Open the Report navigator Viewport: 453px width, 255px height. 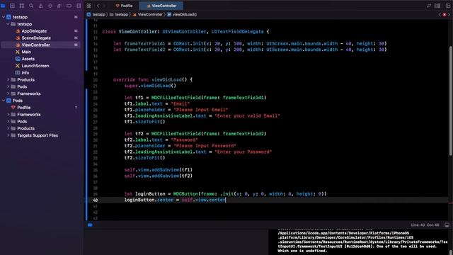pyautogui.click(x=79, y=6)
